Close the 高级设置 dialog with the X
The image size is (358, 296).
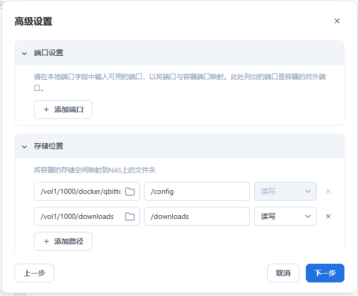[x=337, y=21]
